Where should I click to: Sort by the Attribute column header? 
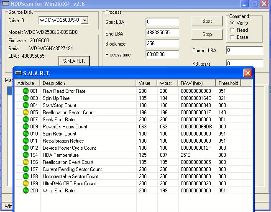pyautogui.click(x=28, y=83)
